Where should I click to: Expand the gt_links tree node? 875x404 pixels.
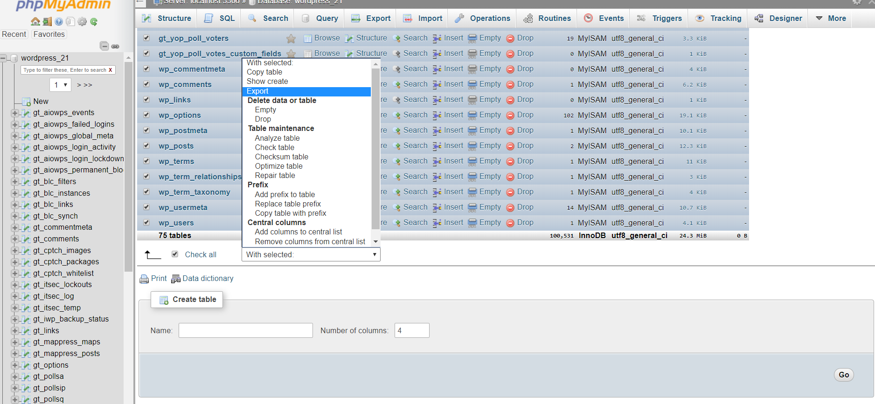15,331
